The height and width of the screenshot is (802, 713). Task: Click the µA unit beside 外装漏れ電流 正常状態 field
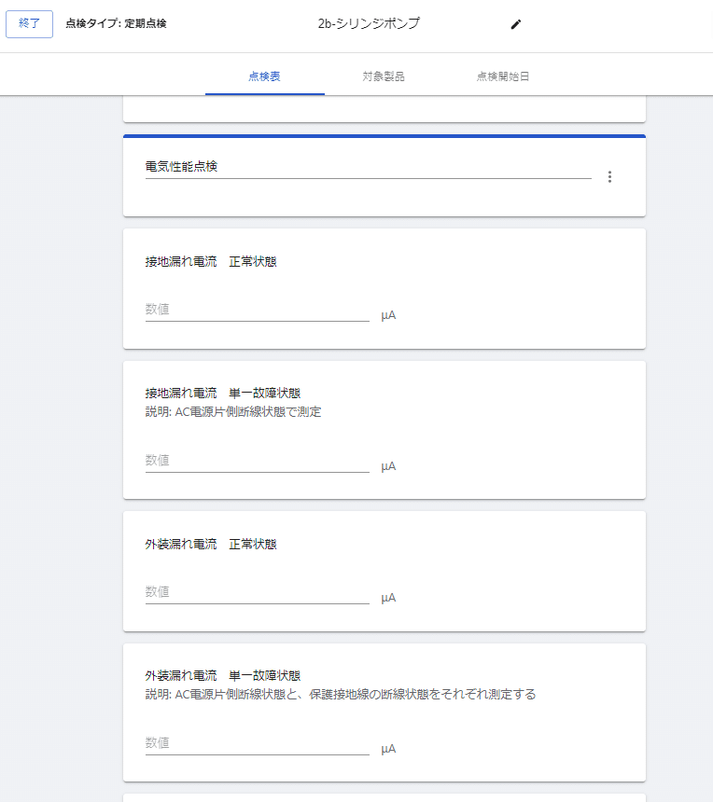click(x=388, y=598)
